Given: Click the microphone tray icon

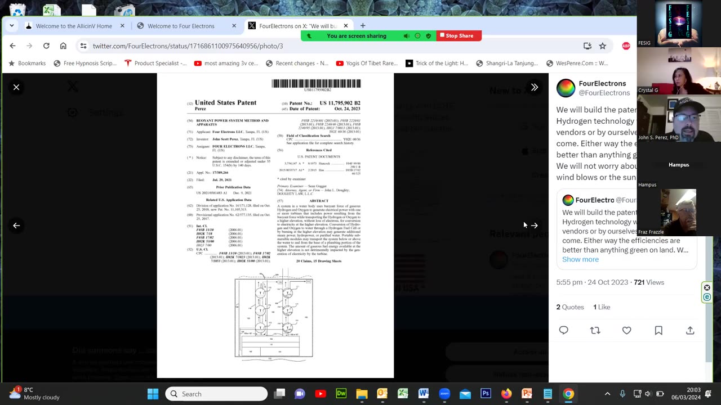Looking at the screenshot, I should 622,394.
